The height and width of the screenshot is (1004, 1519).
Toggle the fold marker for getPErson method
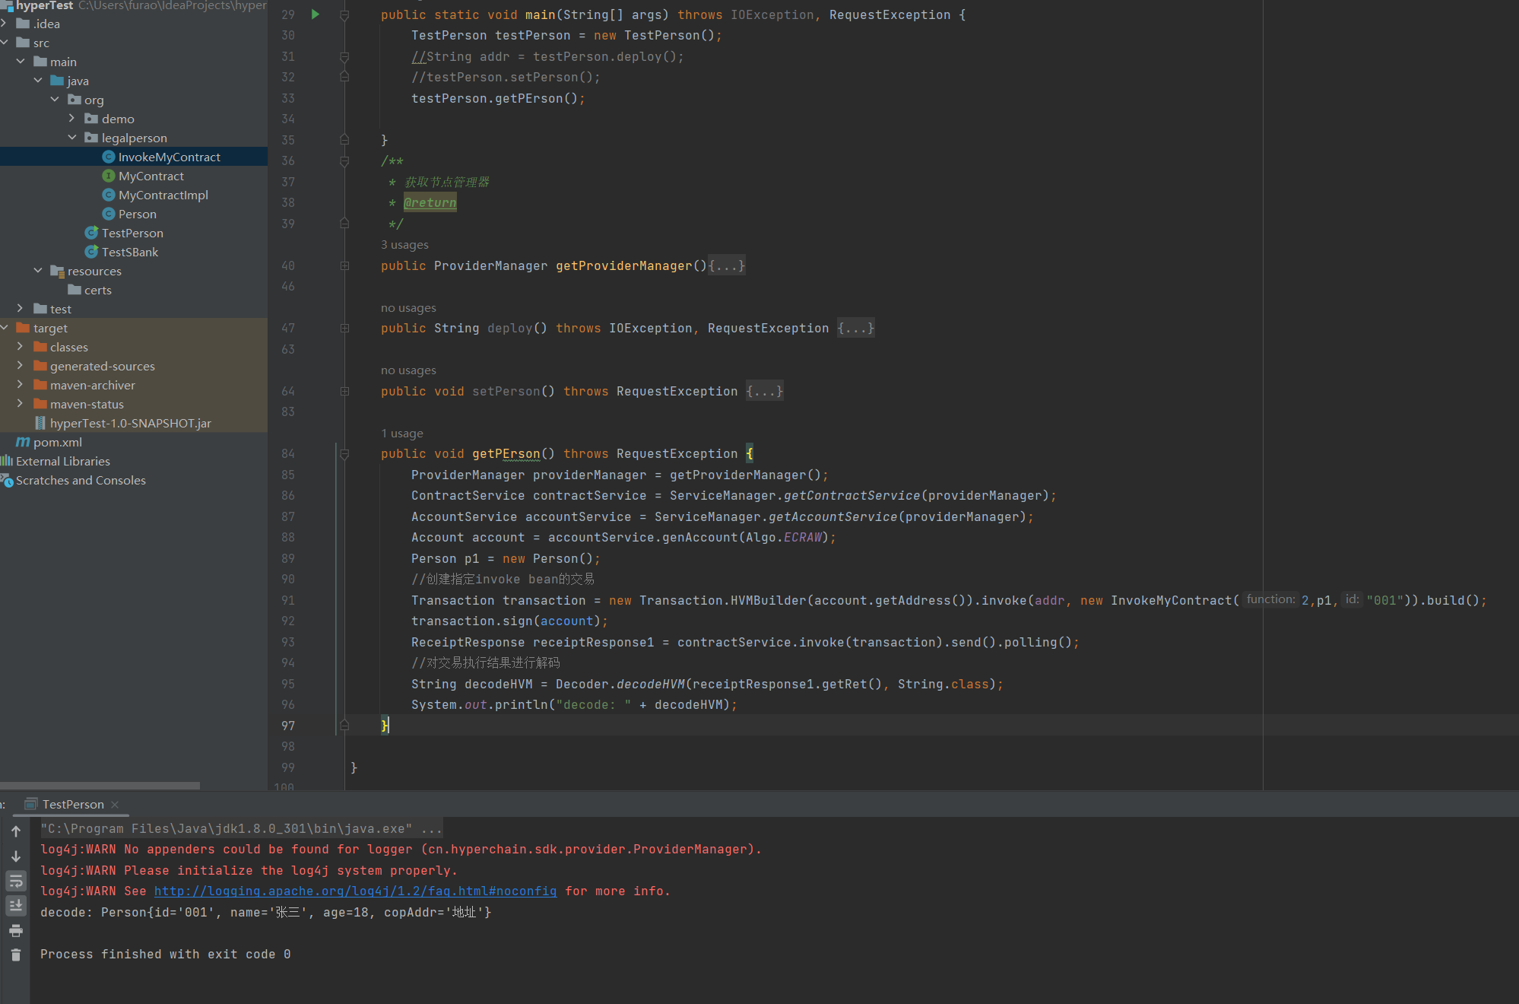tap(344, 454)
